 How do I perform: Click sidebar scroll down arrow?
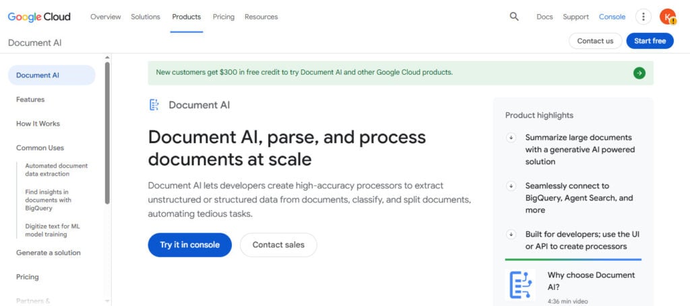click(x=107, y=301)
